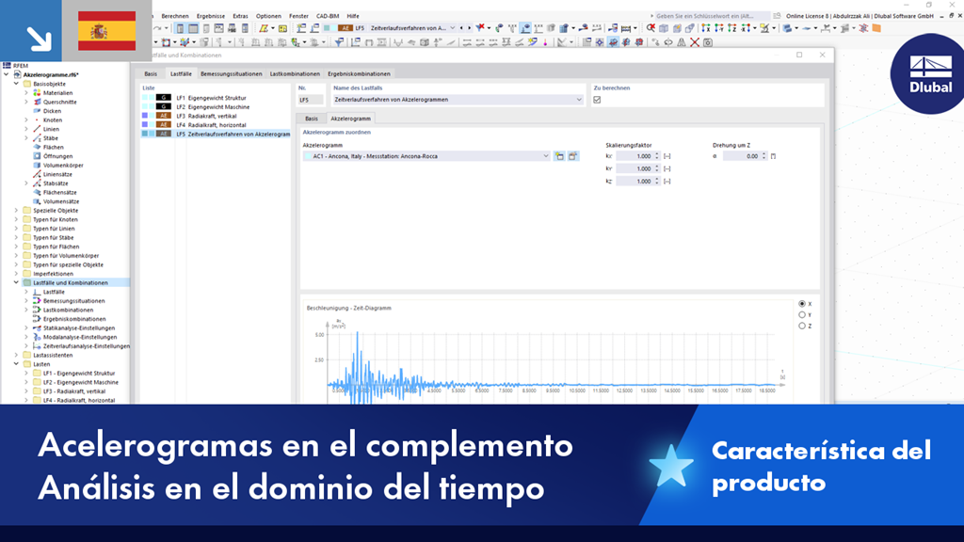This screenshot has height=542, width=964.
Task: Click the color swatch in toolbar load case box
Action: pyautogui.click(x=327, y=28)
